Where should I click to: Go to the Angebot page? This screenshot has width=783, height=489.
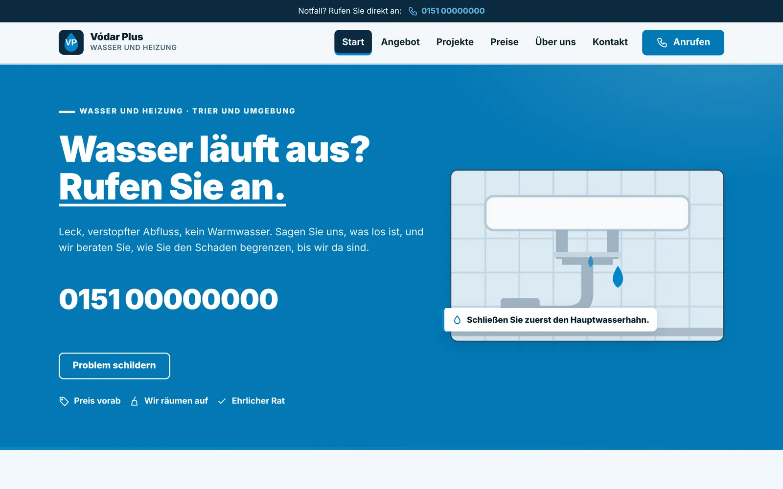click(400, 42)
